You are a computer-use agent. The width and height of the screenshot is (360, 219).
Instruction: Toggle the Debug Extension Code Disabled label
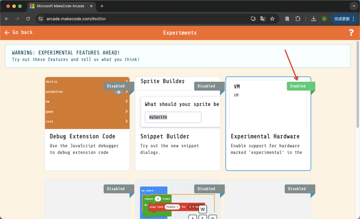point(116,86)
